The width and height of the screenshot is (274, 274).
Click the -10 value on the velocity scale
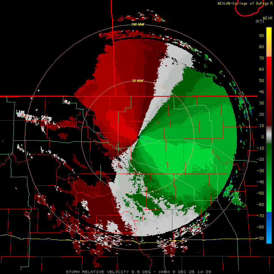(260, 148)
